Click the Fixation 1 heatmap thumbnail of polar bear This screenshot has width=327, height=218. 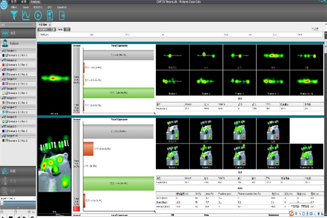(x=172, y=156)
